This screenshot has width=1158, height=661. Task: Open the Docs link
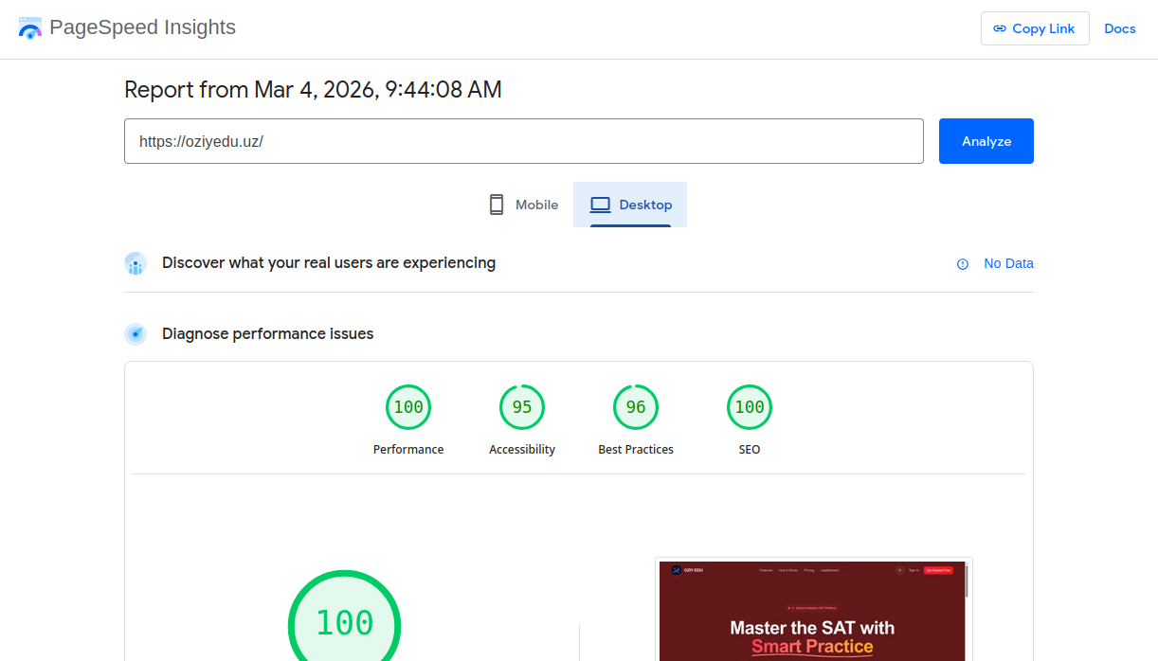click(1119, 28)
